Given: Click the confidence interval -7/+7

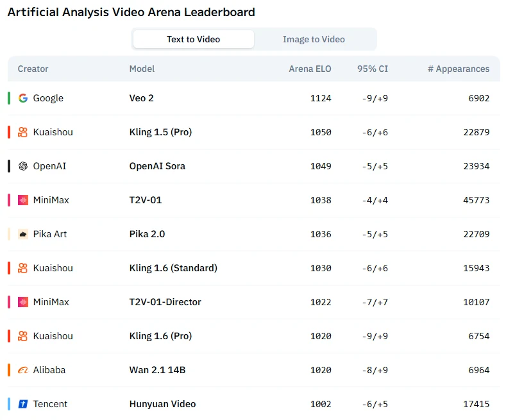Looking at the screenshot, I should click(375, 302).
